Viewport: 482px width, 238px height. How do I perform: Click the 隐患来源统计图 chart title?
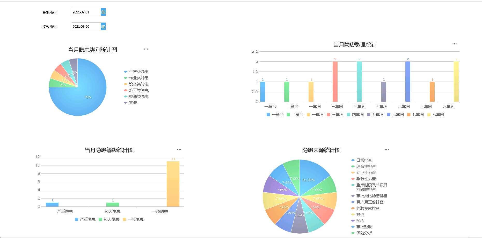click(x=321, y=150)
